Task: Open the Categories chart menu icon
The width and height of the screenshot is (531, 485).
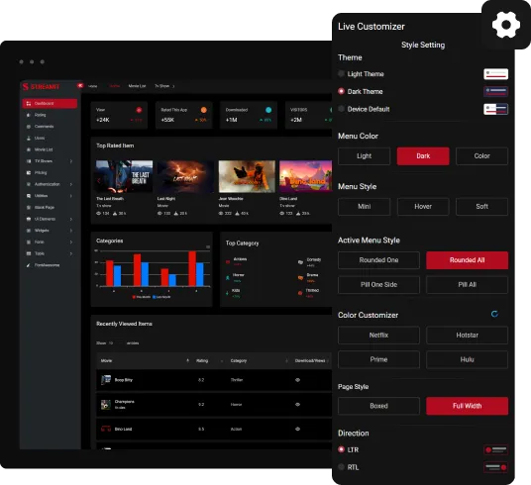Action: [208, 247]
